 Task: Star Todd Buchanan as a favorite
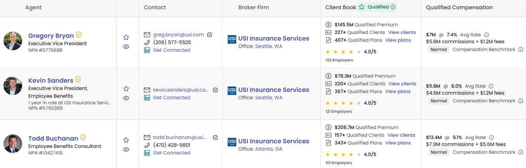point(126,140)
